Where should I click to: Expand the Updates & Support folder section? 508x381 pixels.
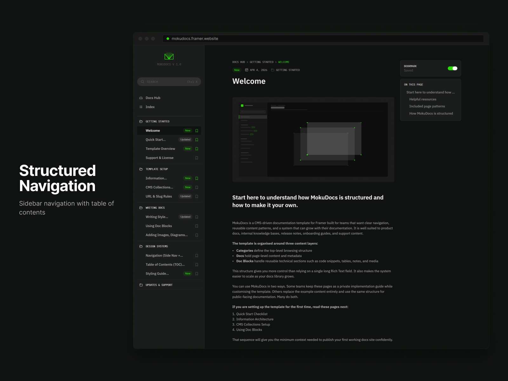click(169, 285)
